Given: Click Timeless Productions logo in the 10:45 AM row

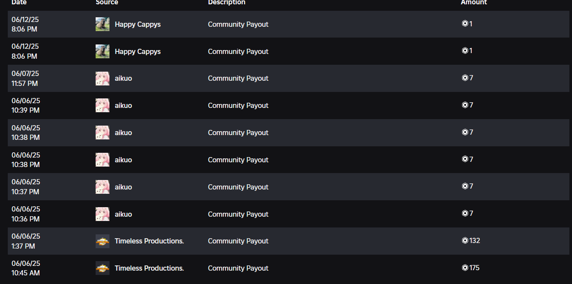Looking at the screenshot, I should coord(103,268).
